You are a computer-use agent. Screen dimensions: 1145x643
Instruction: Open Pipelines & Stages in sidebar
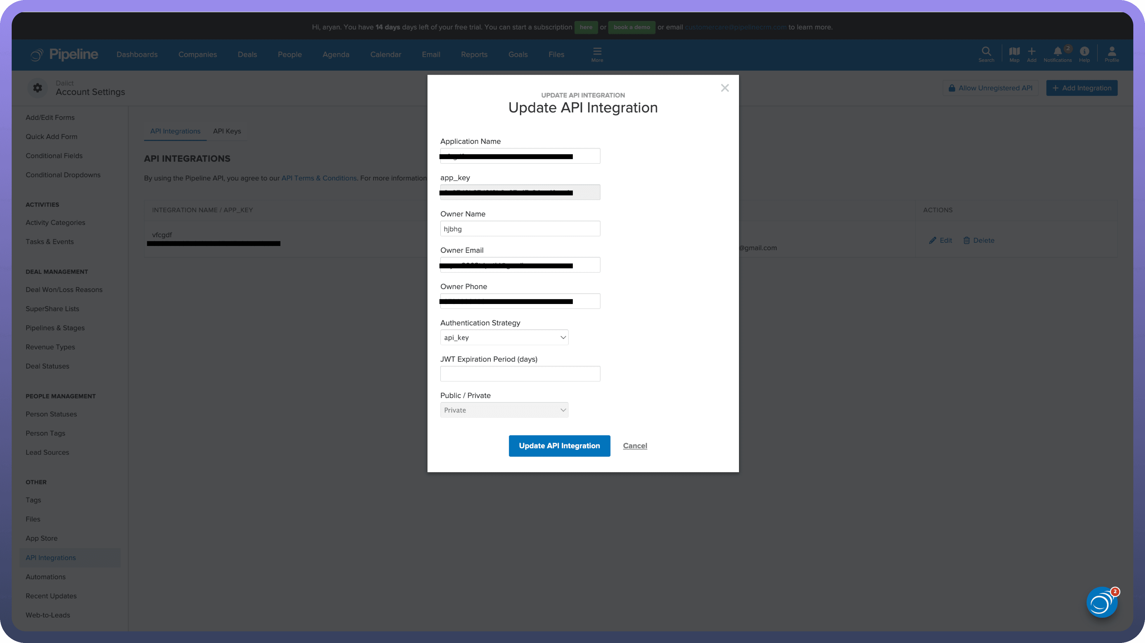click(x=55, y=328)
